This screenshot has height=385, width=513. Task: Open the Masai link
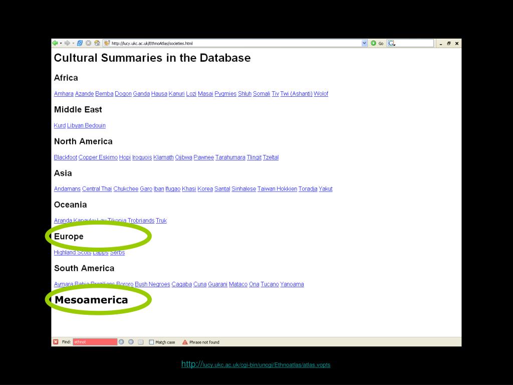pyautogui.click(x=205, y=94)
